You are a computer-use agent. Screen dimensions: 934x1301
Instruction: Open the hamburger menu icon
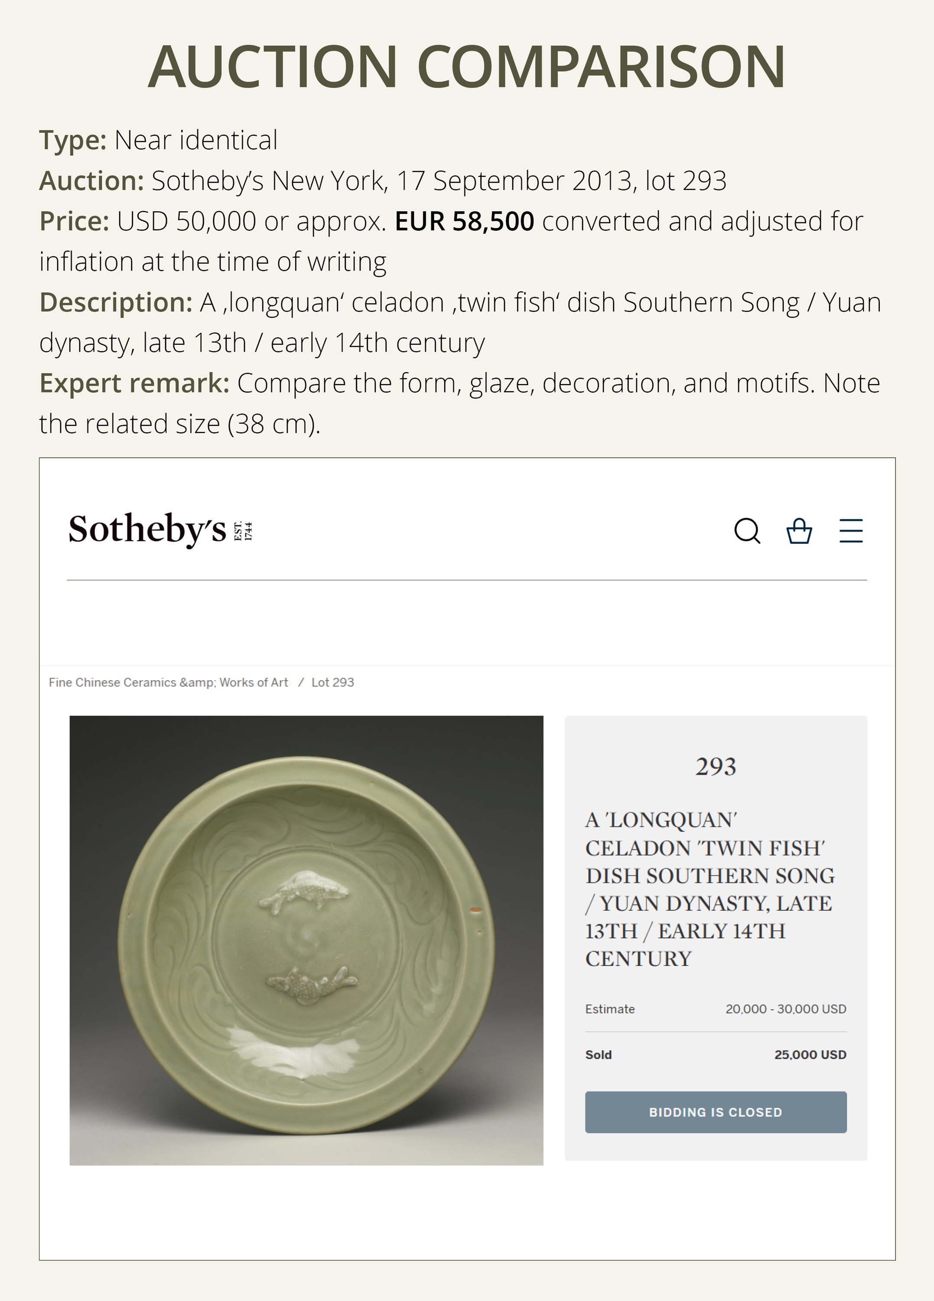click(x=851, y=531)
